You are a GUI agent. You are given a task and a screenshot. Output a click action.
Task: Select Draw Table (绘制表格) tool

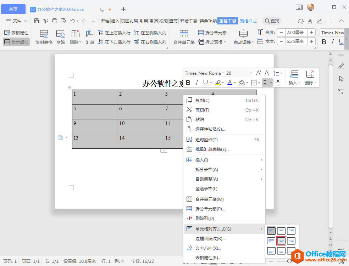(44, 37)
